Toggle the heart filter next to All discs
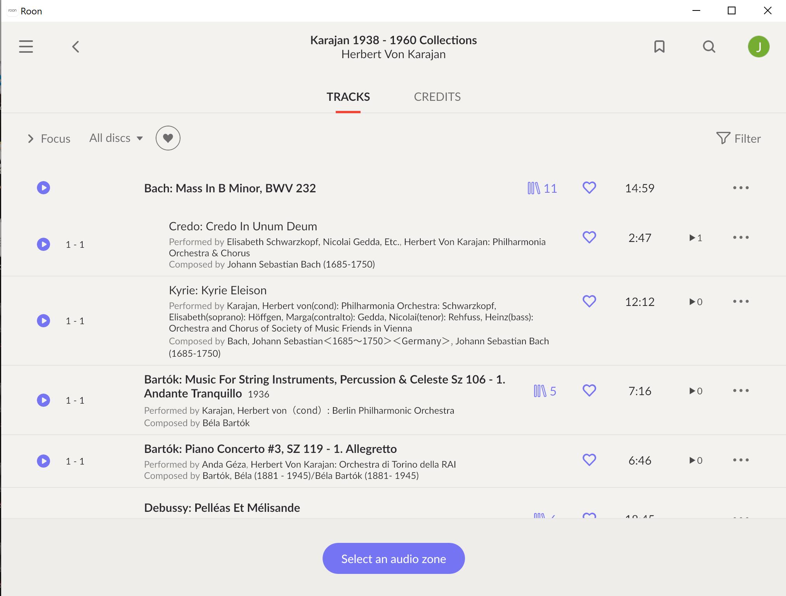 pyautogui.click(x=168, y=138)
